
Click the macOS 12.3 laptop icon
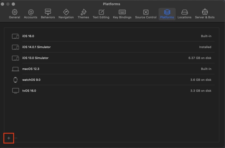15,69
